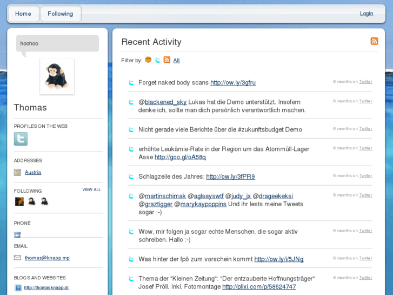
Task: Open the first following avatar with dark portrait
Action: pos(19,201)
